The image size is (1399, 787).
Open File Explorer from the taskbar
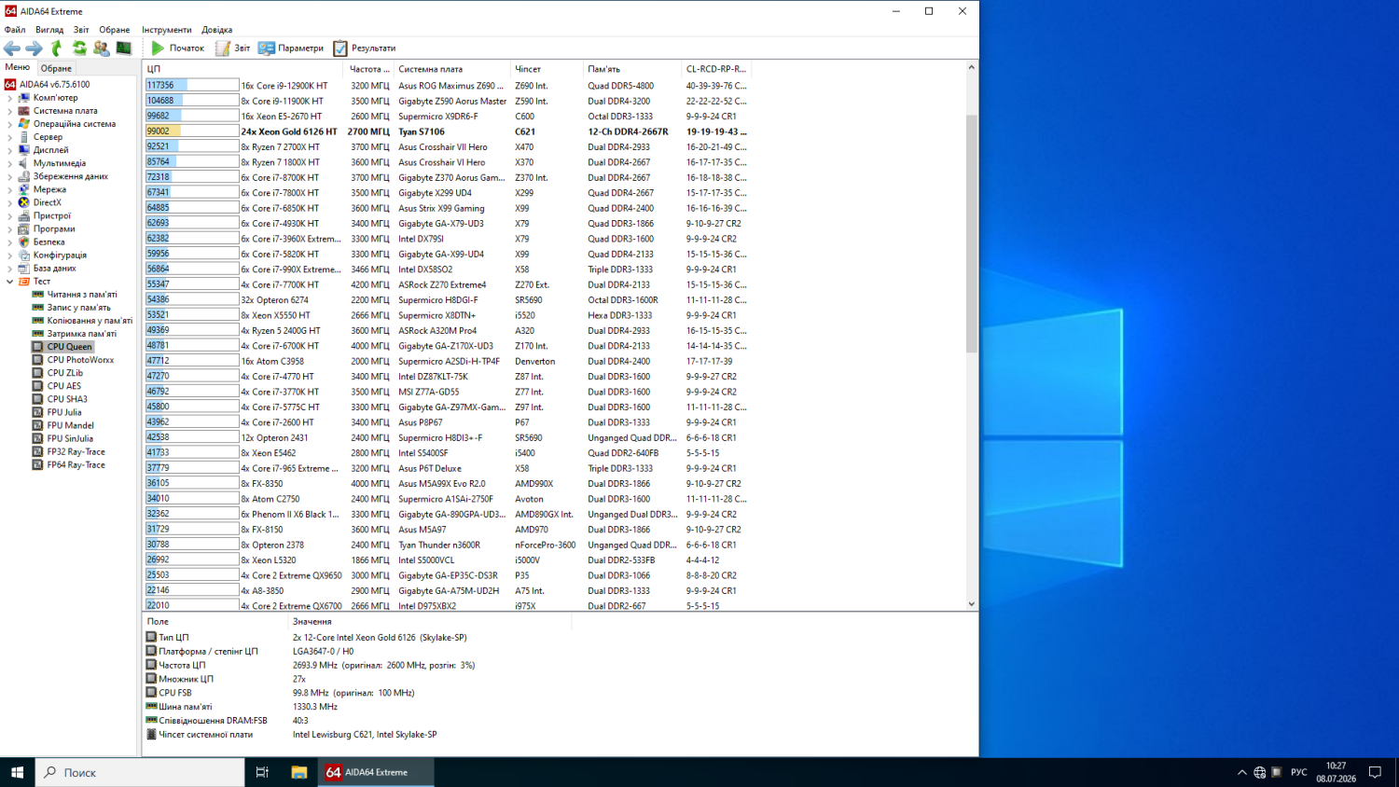(x=298, y=772)
